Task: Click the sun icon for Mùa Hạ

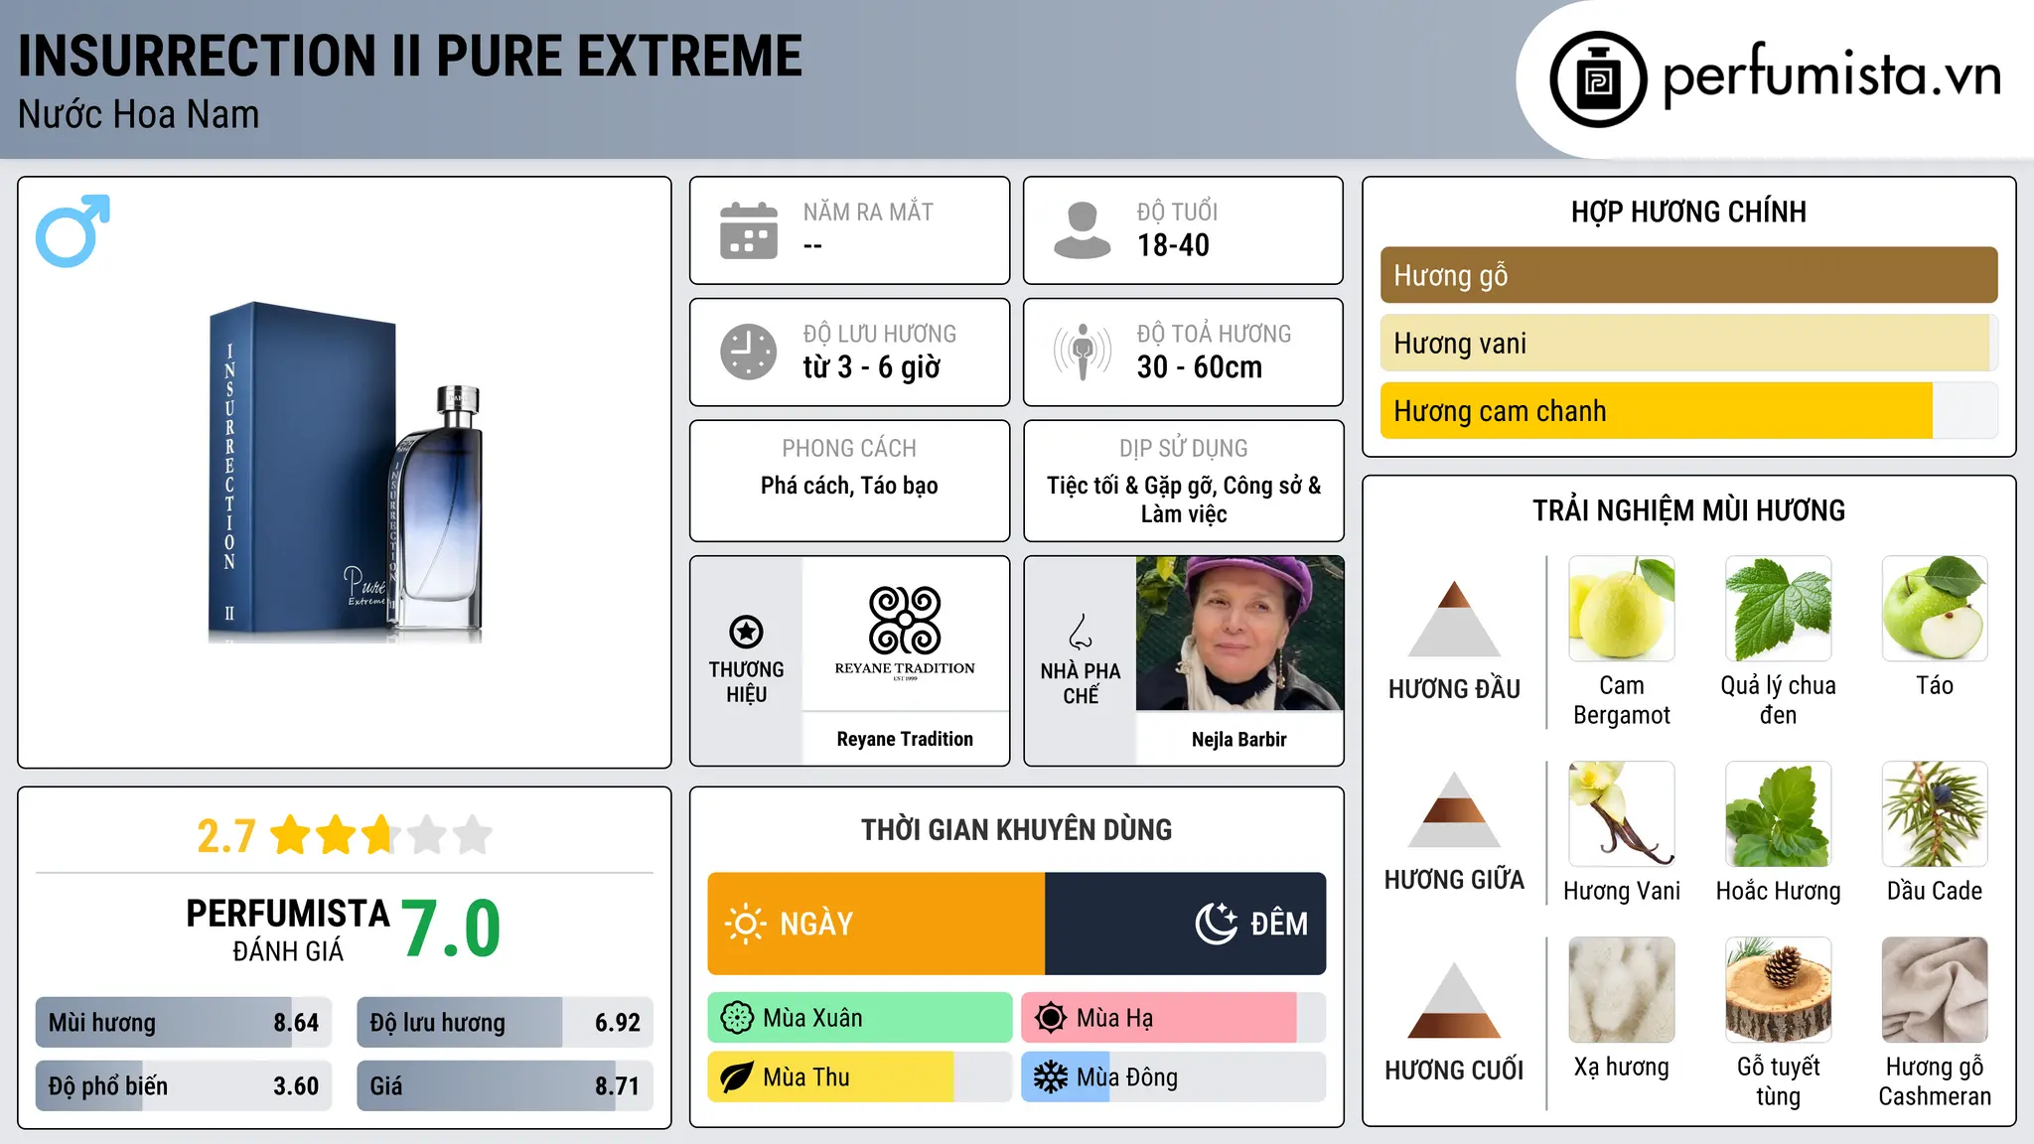Action: click(1051, 1018)
